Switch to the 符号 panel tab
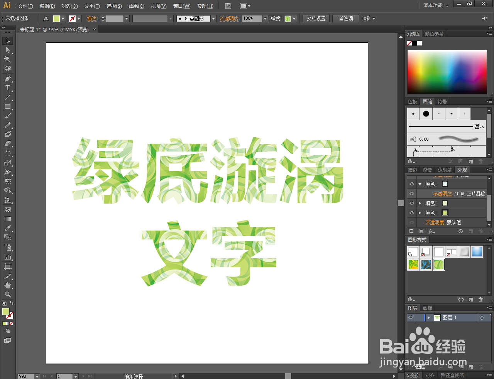Viewport: 494px width, 379px height. point(442,101)
